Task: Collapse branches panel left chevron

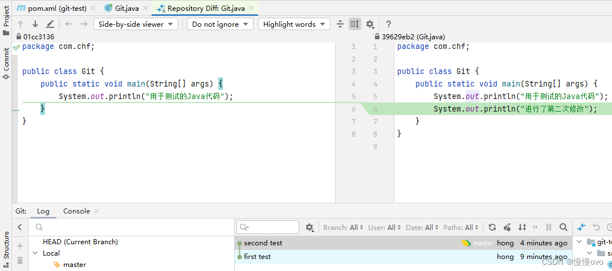Action: [x=20, y=227]
